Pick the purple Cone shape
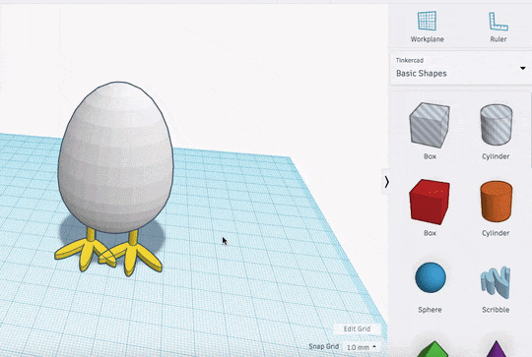This screenshot has height=357, width=532. click(496, 349)
